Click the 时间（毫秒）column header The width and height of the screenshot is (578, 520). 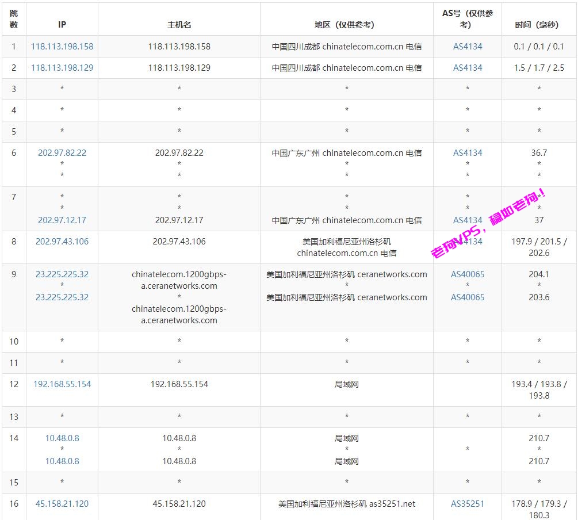coord(539,25)
